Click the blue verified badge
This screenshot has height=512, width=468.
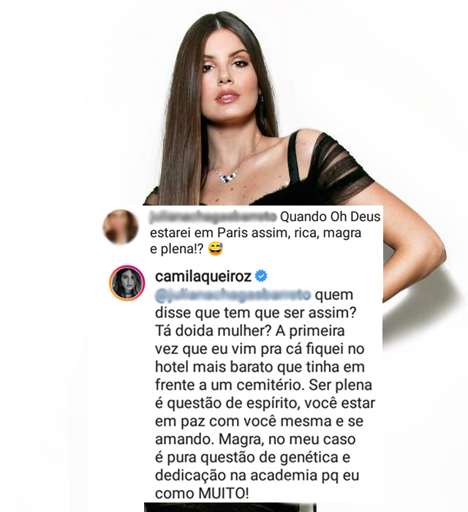[x=261, y=276]
